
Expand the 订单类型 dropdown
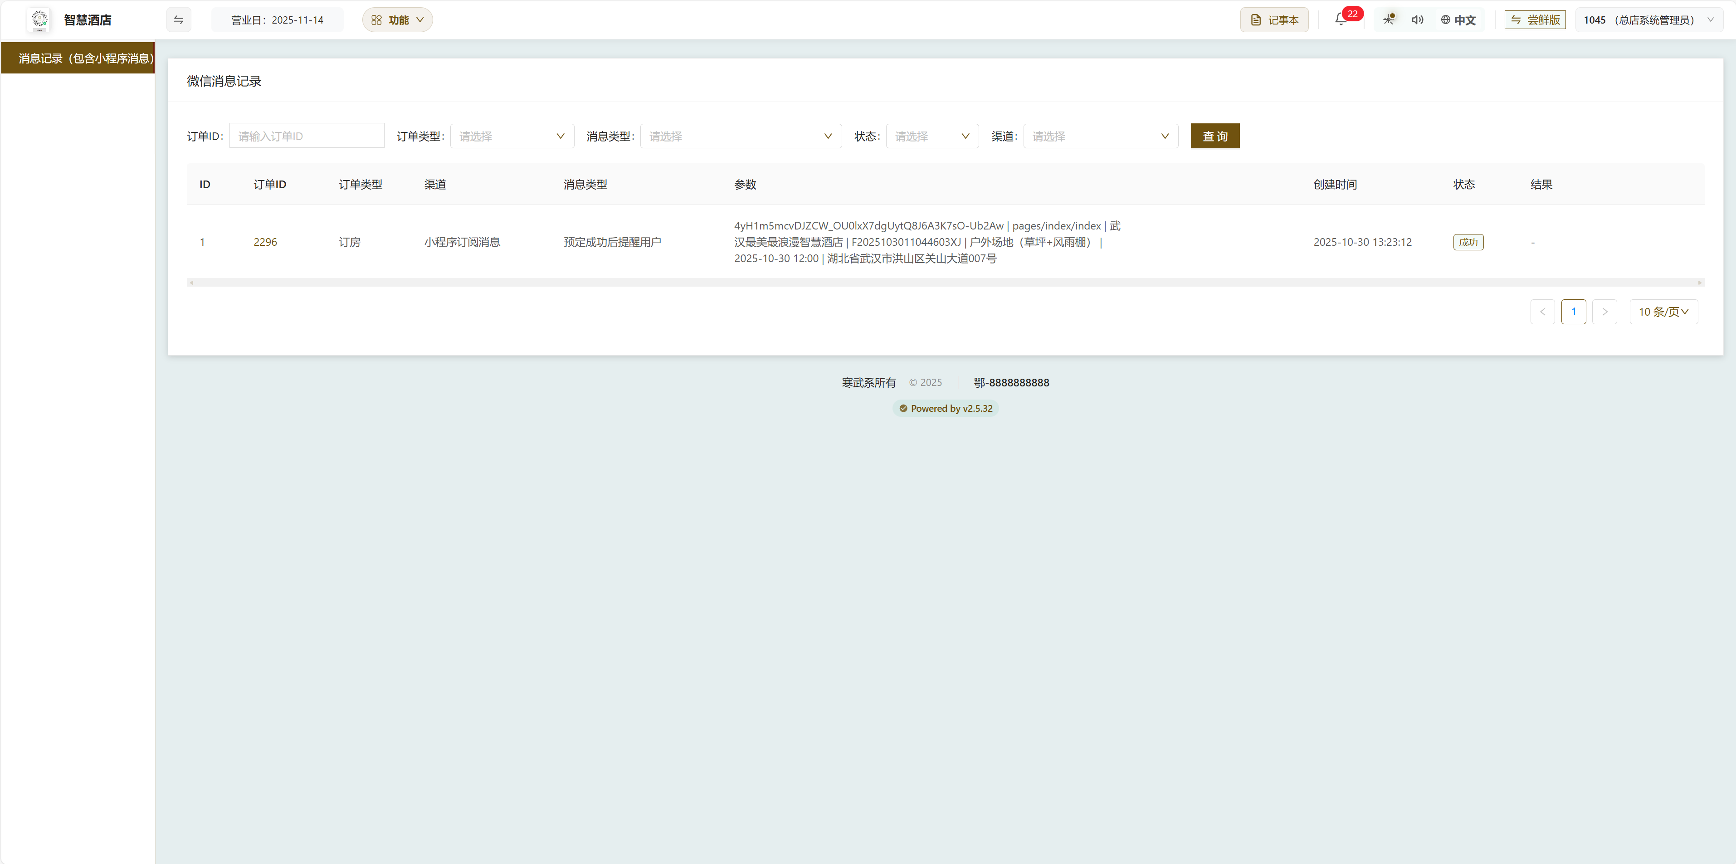[512, 136]
